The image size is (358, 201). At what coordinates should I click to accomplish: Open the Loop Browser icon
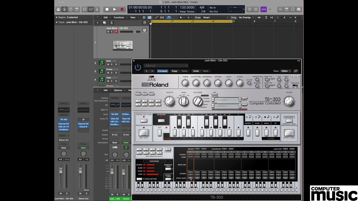pos(293,9)
